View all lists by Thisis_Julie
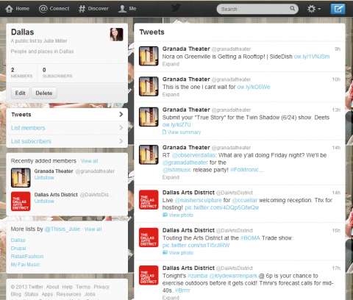The width and height of the screenshot is (353, 300). coord(93,229)
